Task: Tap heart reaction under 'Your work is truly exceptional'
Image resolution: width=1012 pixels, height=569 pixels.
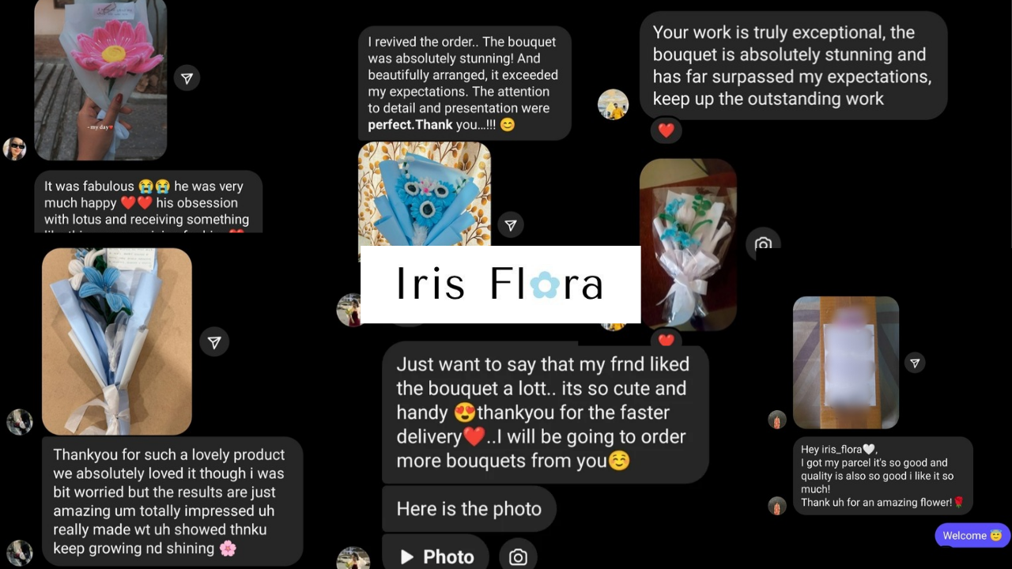Action: pyautogui.click(x=666, y=130)
